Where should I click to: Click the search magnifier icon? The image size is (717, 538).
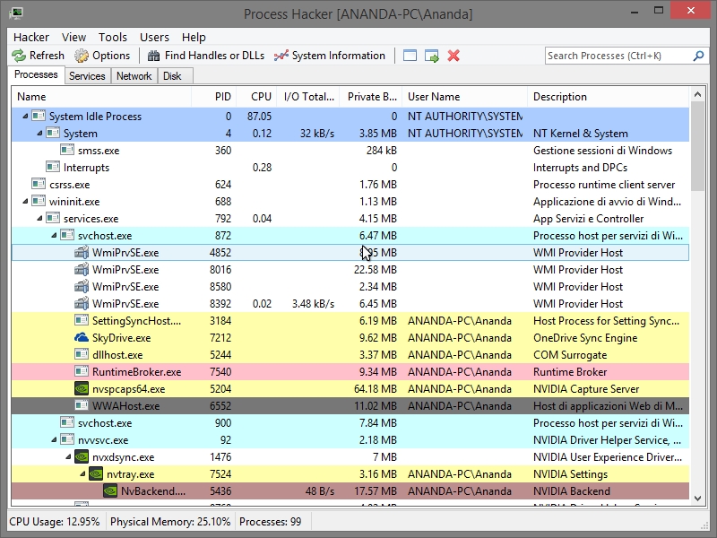point(698,56)
